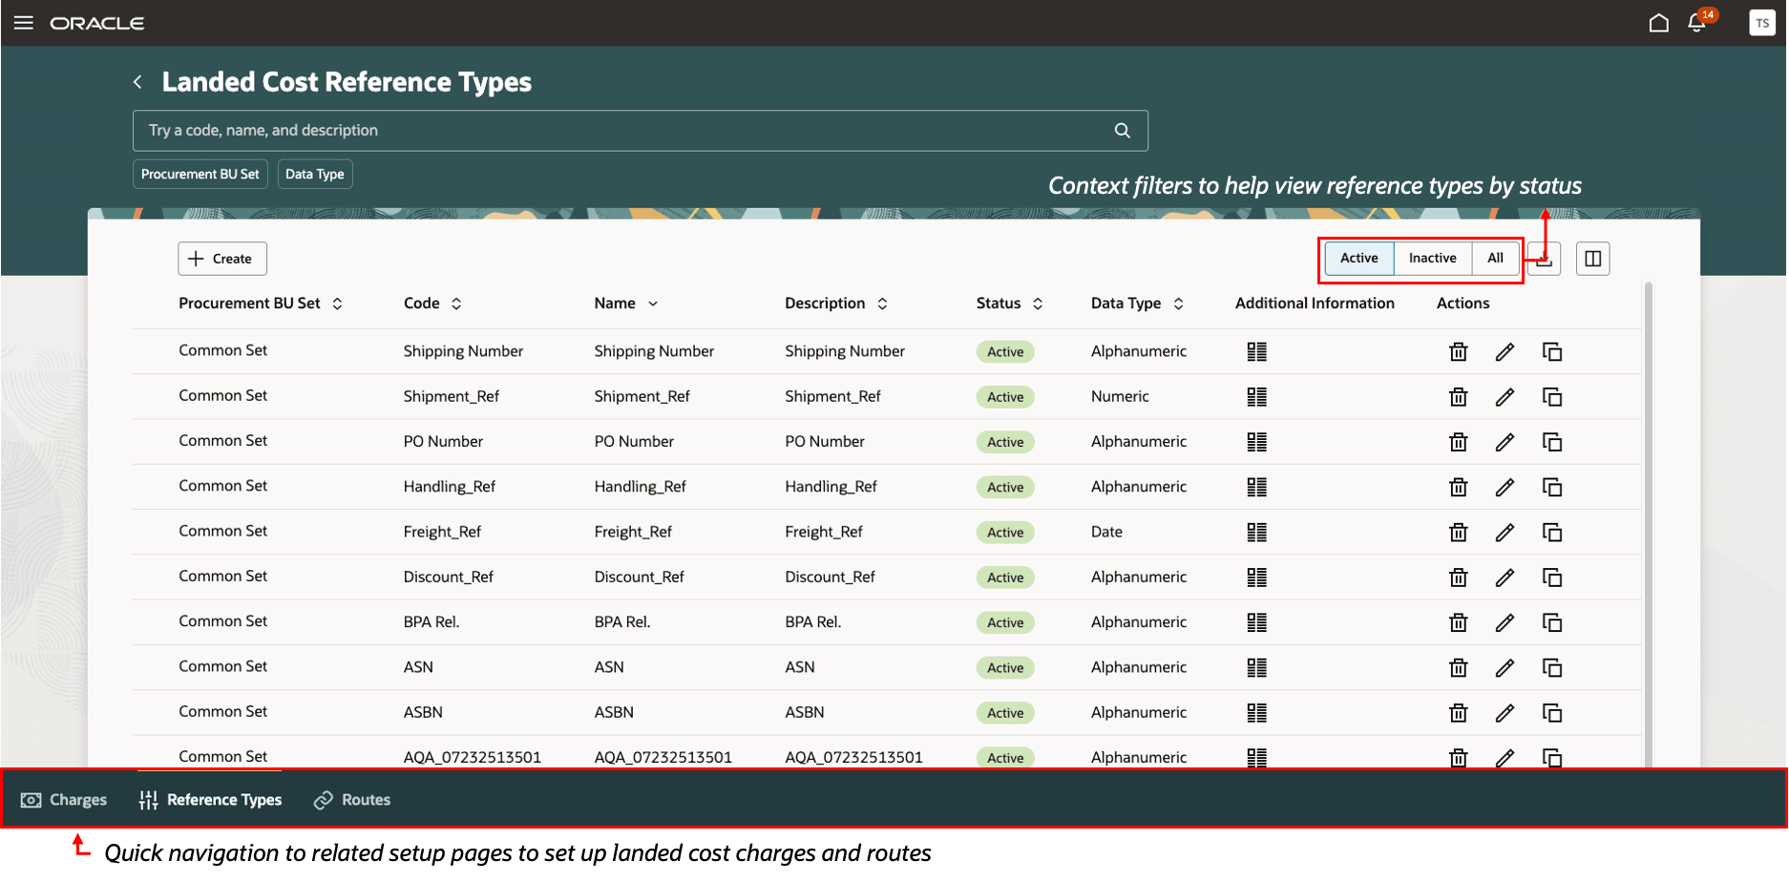
Task: Create a new reference type
Action: click(221, 259)
